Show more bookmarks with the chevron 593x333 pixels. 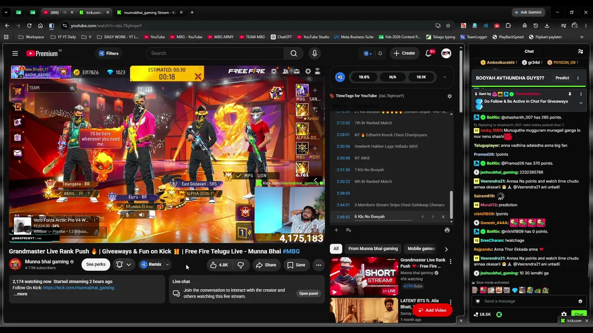coord(582,37)
